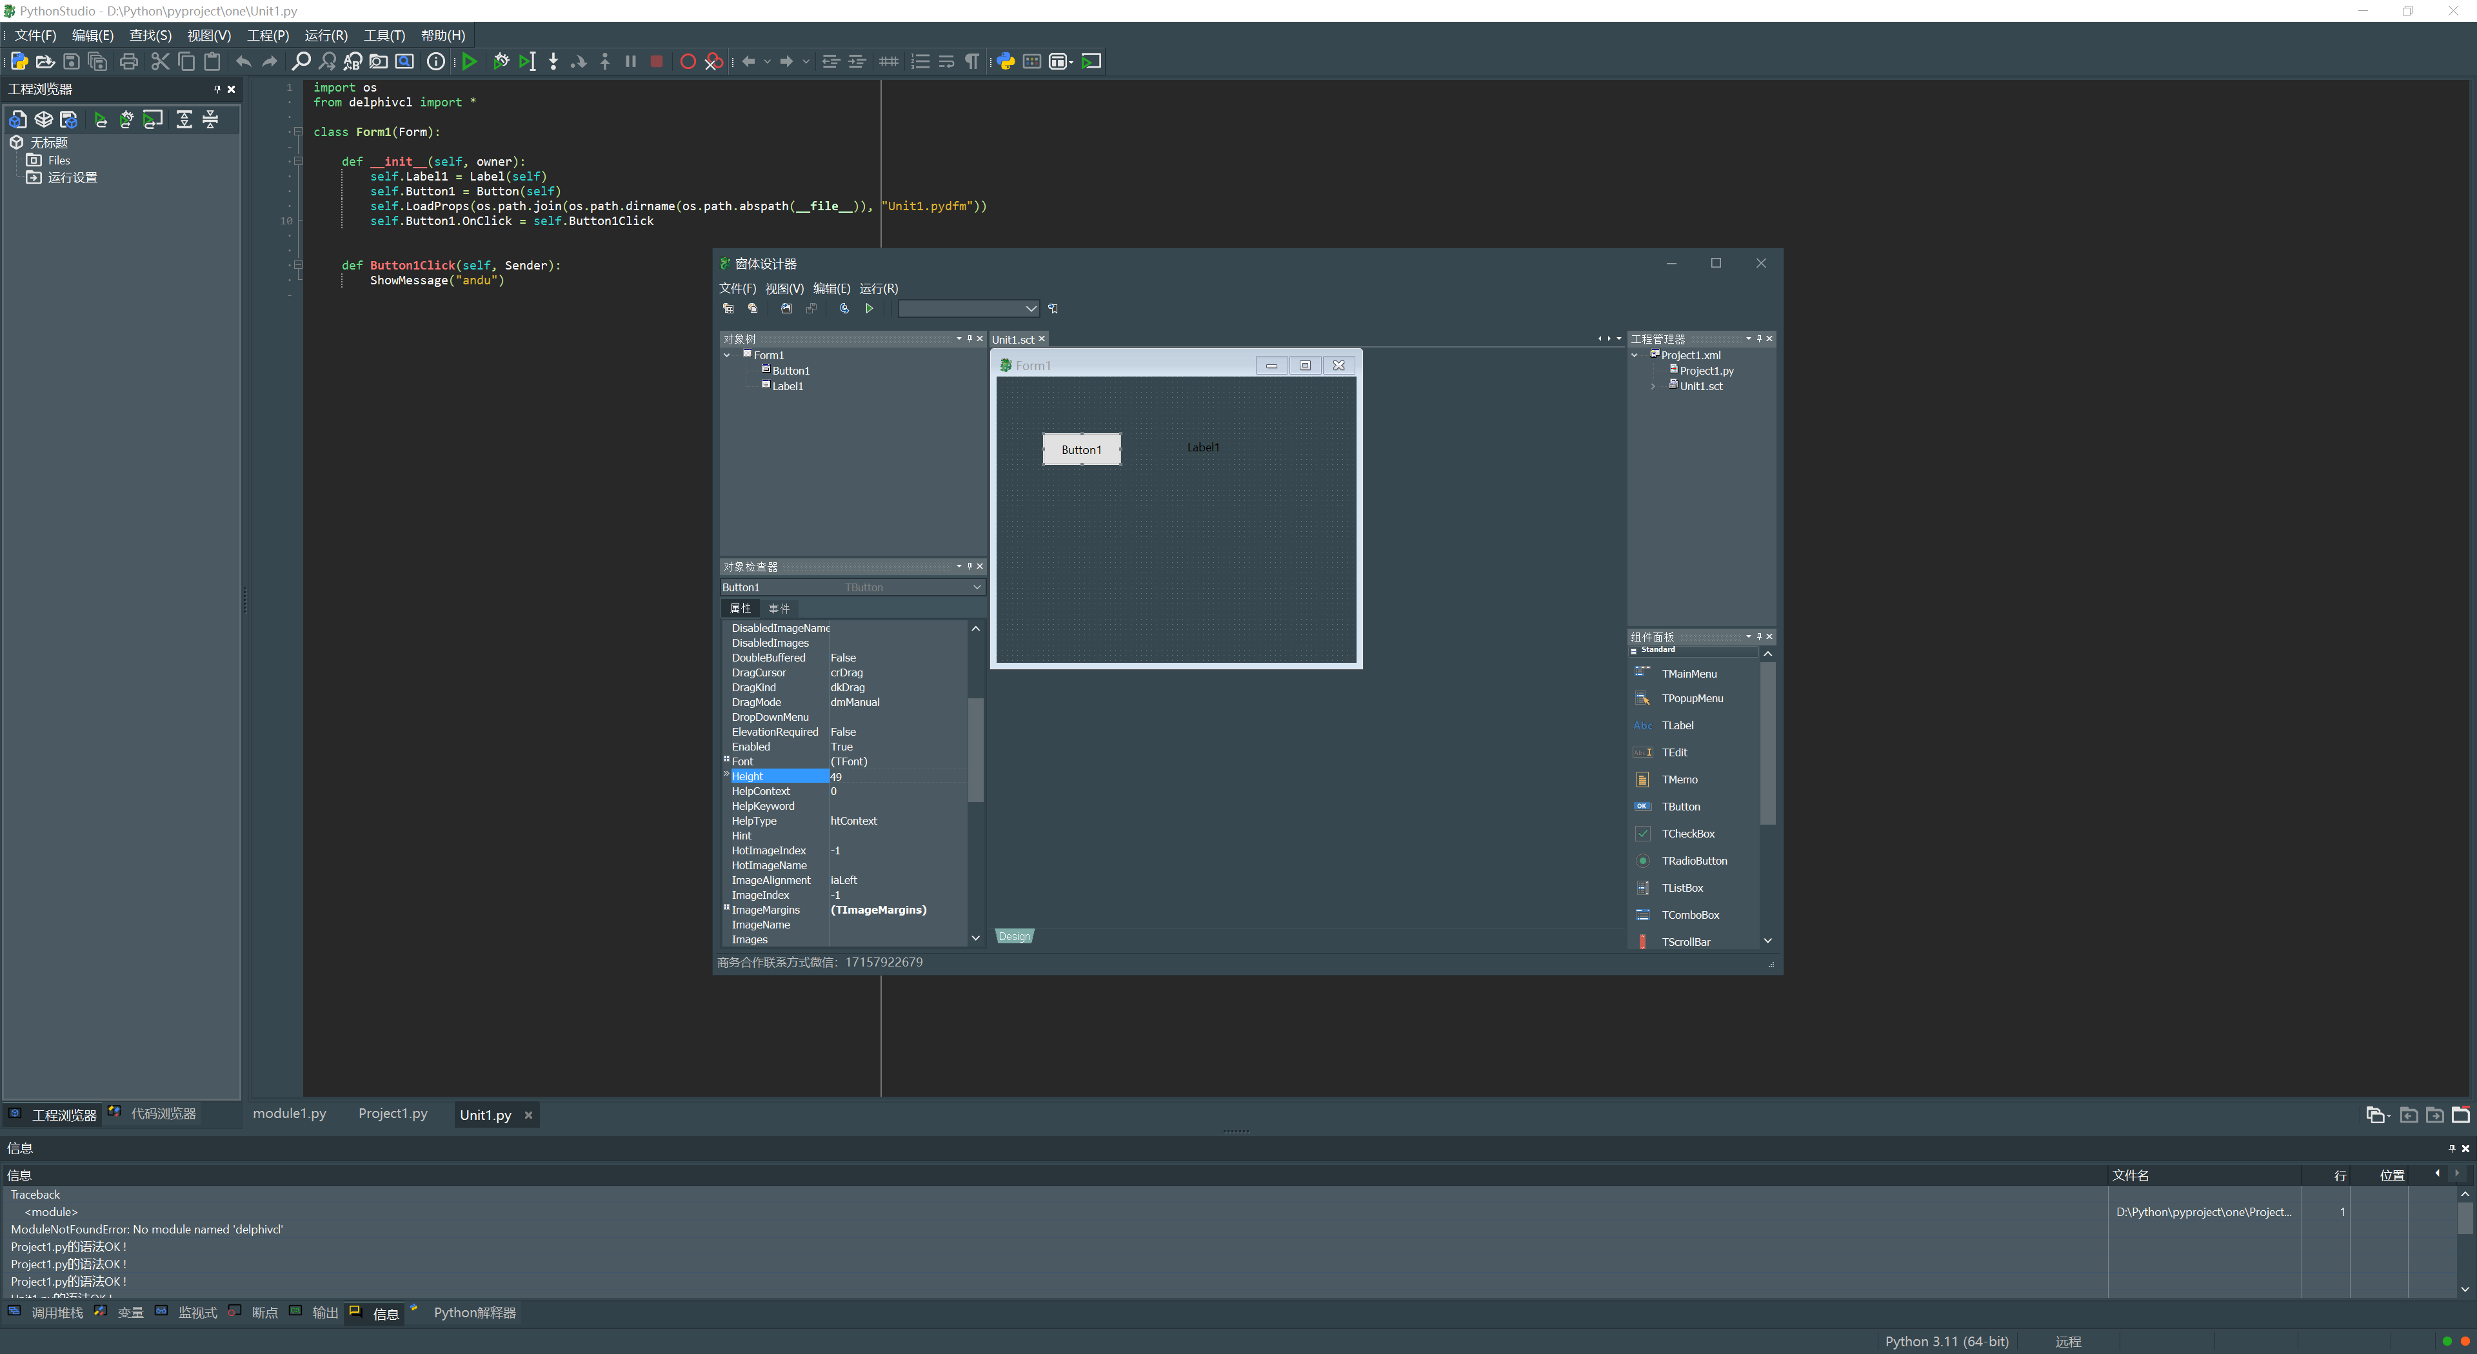The height and width of the screenshot is (1354, 2477).
Task: Click the Cut scissors icon
Action: point(159,61)
